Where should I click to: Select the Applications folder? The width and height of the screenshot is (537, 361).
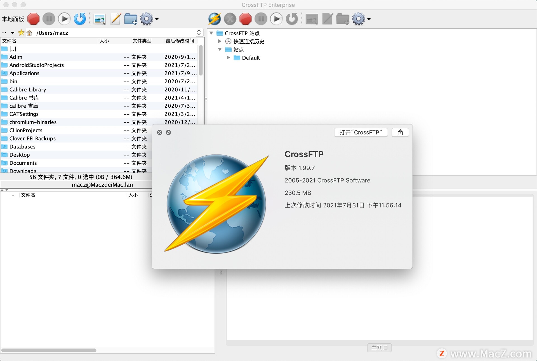[x=99, y=73]
